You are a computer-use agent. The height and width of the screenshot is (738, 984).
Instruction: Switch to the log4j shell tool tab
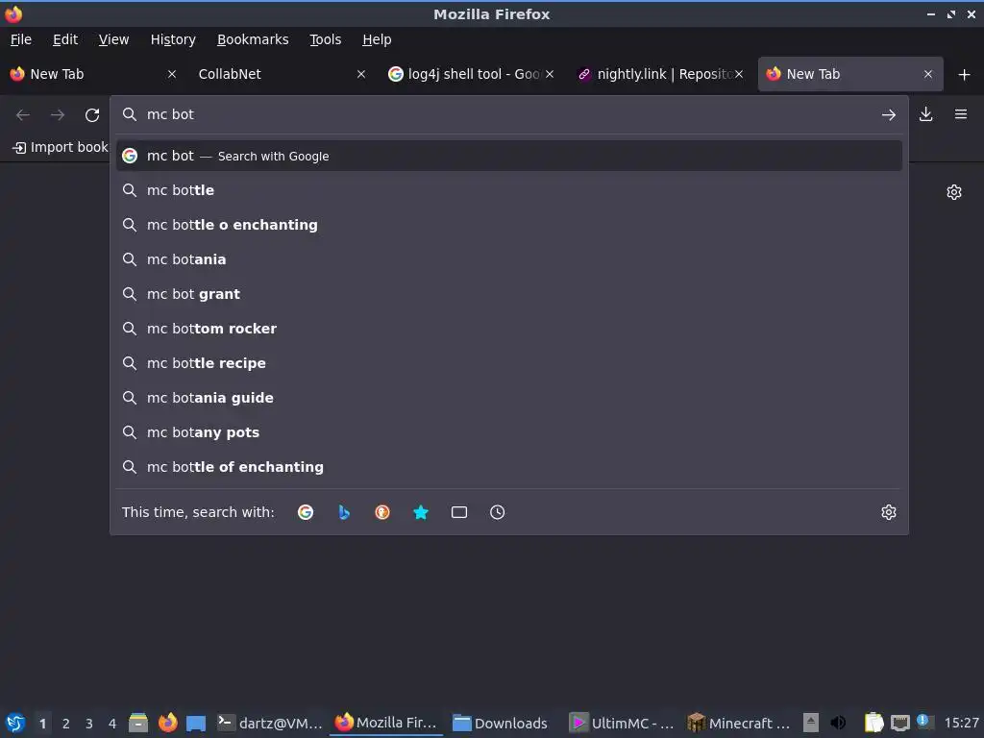(x=471, y=74)
